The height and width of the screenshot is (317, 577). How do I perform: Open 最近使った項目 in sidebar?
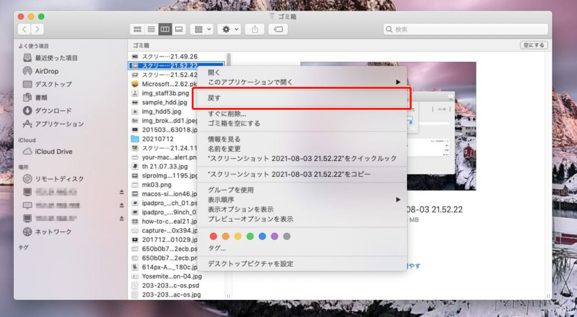coord(51,58)
